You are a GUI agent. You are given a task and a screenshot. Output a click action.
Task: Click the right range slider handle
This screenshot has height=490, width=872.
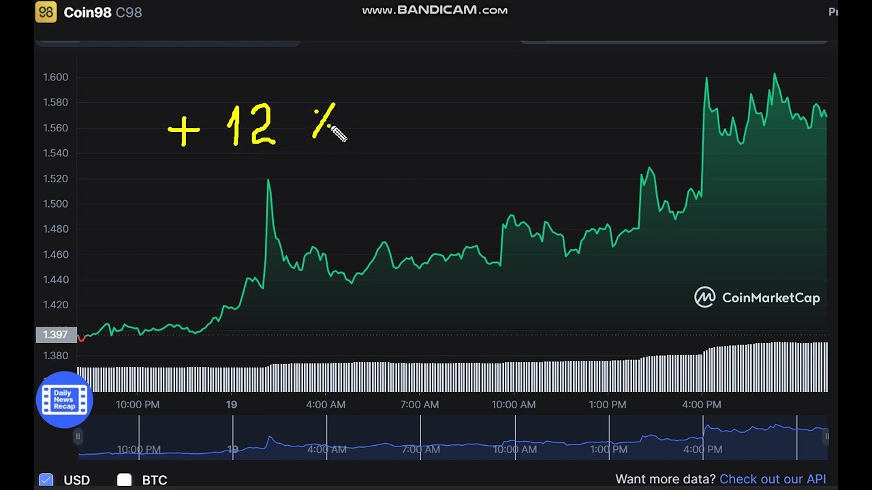click(827, 436)
